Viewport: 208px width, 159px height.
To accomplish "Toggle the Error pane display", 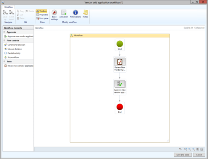I will point(42,18).
